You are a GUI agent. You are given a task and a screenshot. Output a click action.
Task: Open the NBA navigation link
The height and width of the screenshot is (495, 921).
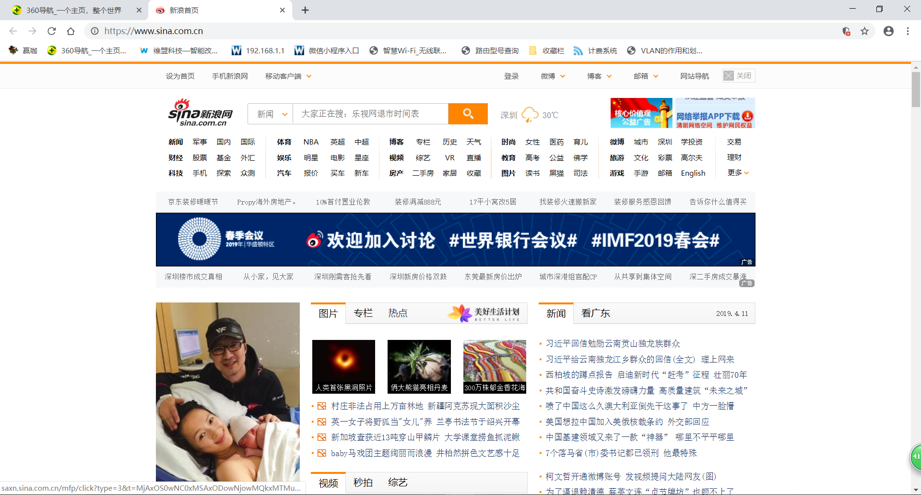tap(311, 142)
